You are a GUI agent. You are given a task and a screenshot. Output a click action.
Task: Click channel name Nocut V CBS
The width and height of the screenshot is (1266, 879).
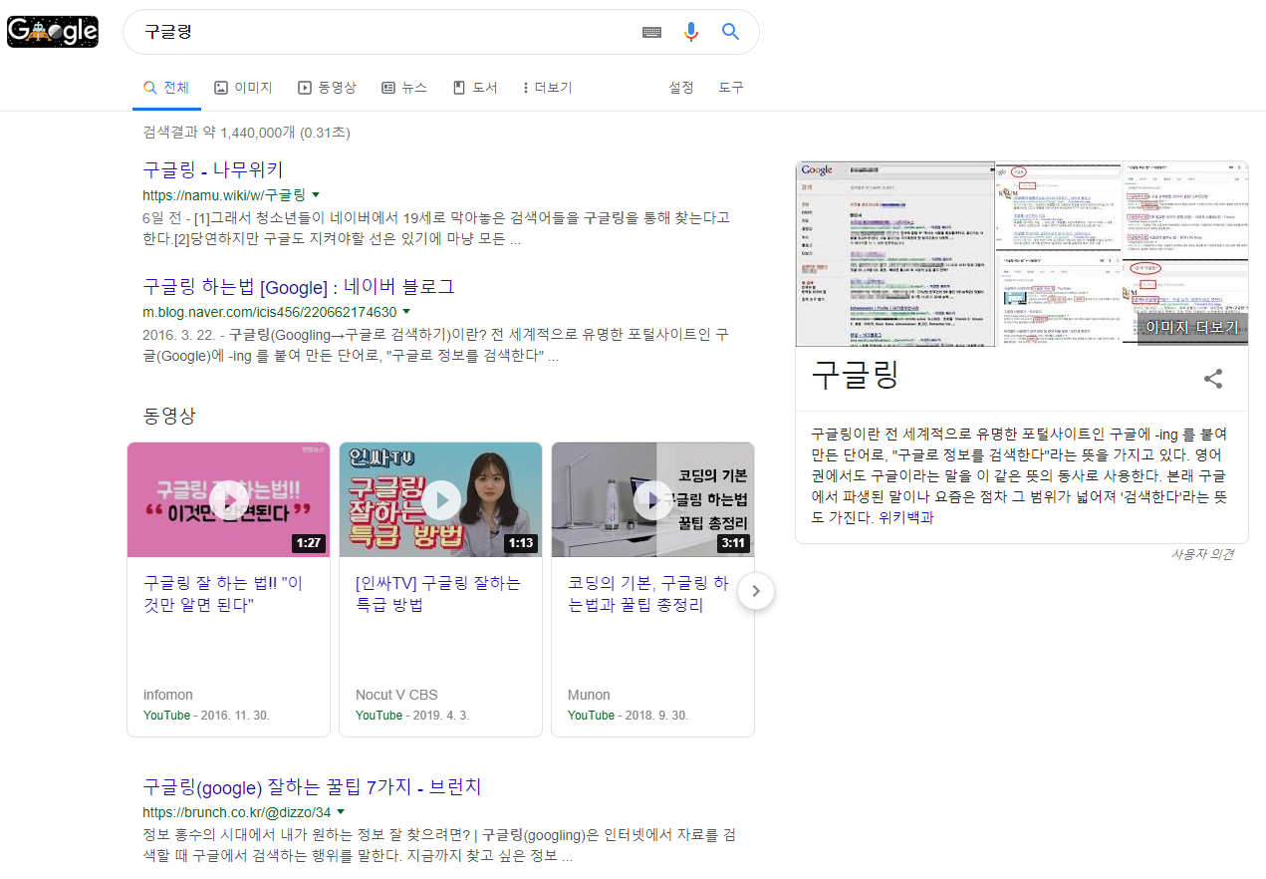pos(396,695)
